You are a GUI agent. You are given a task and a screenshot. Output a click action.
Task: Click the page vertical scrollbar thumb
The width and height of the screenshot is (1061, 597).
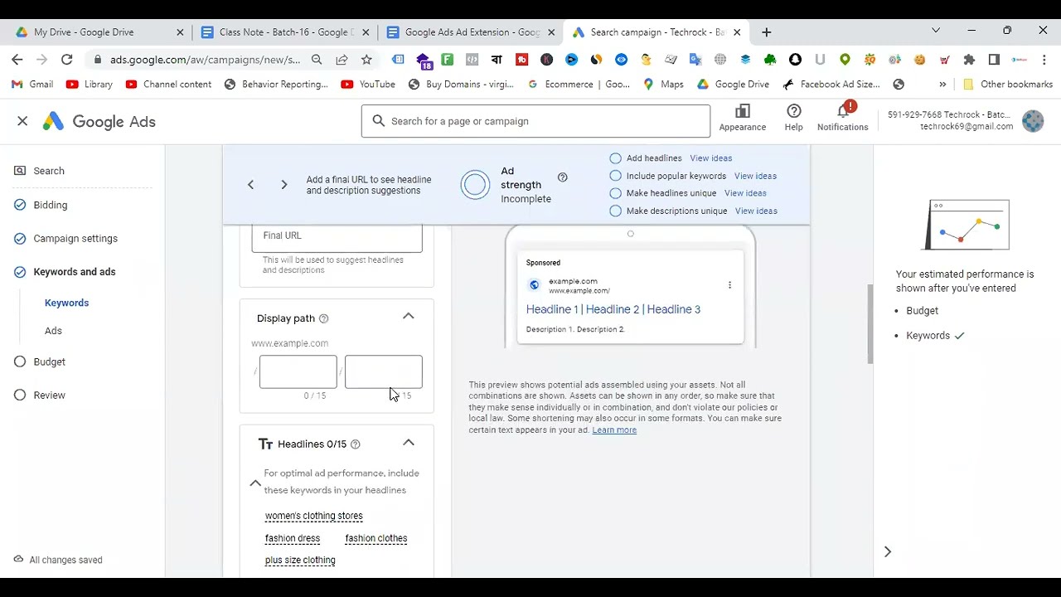[870, 323]
